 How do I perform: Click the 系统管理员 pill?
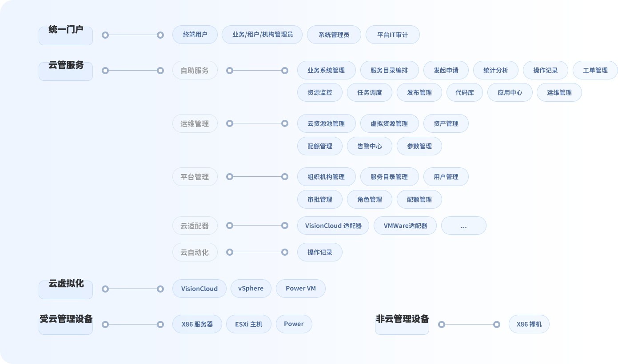334,35
